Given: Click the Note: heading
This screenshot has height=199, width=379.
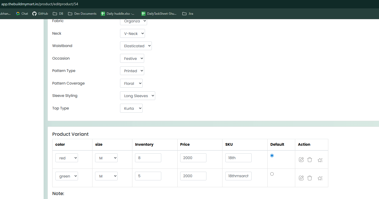Looking at the screenshot, I should [58, 193].
